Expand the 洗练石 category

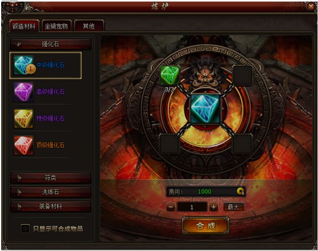[x=51, y=192]
